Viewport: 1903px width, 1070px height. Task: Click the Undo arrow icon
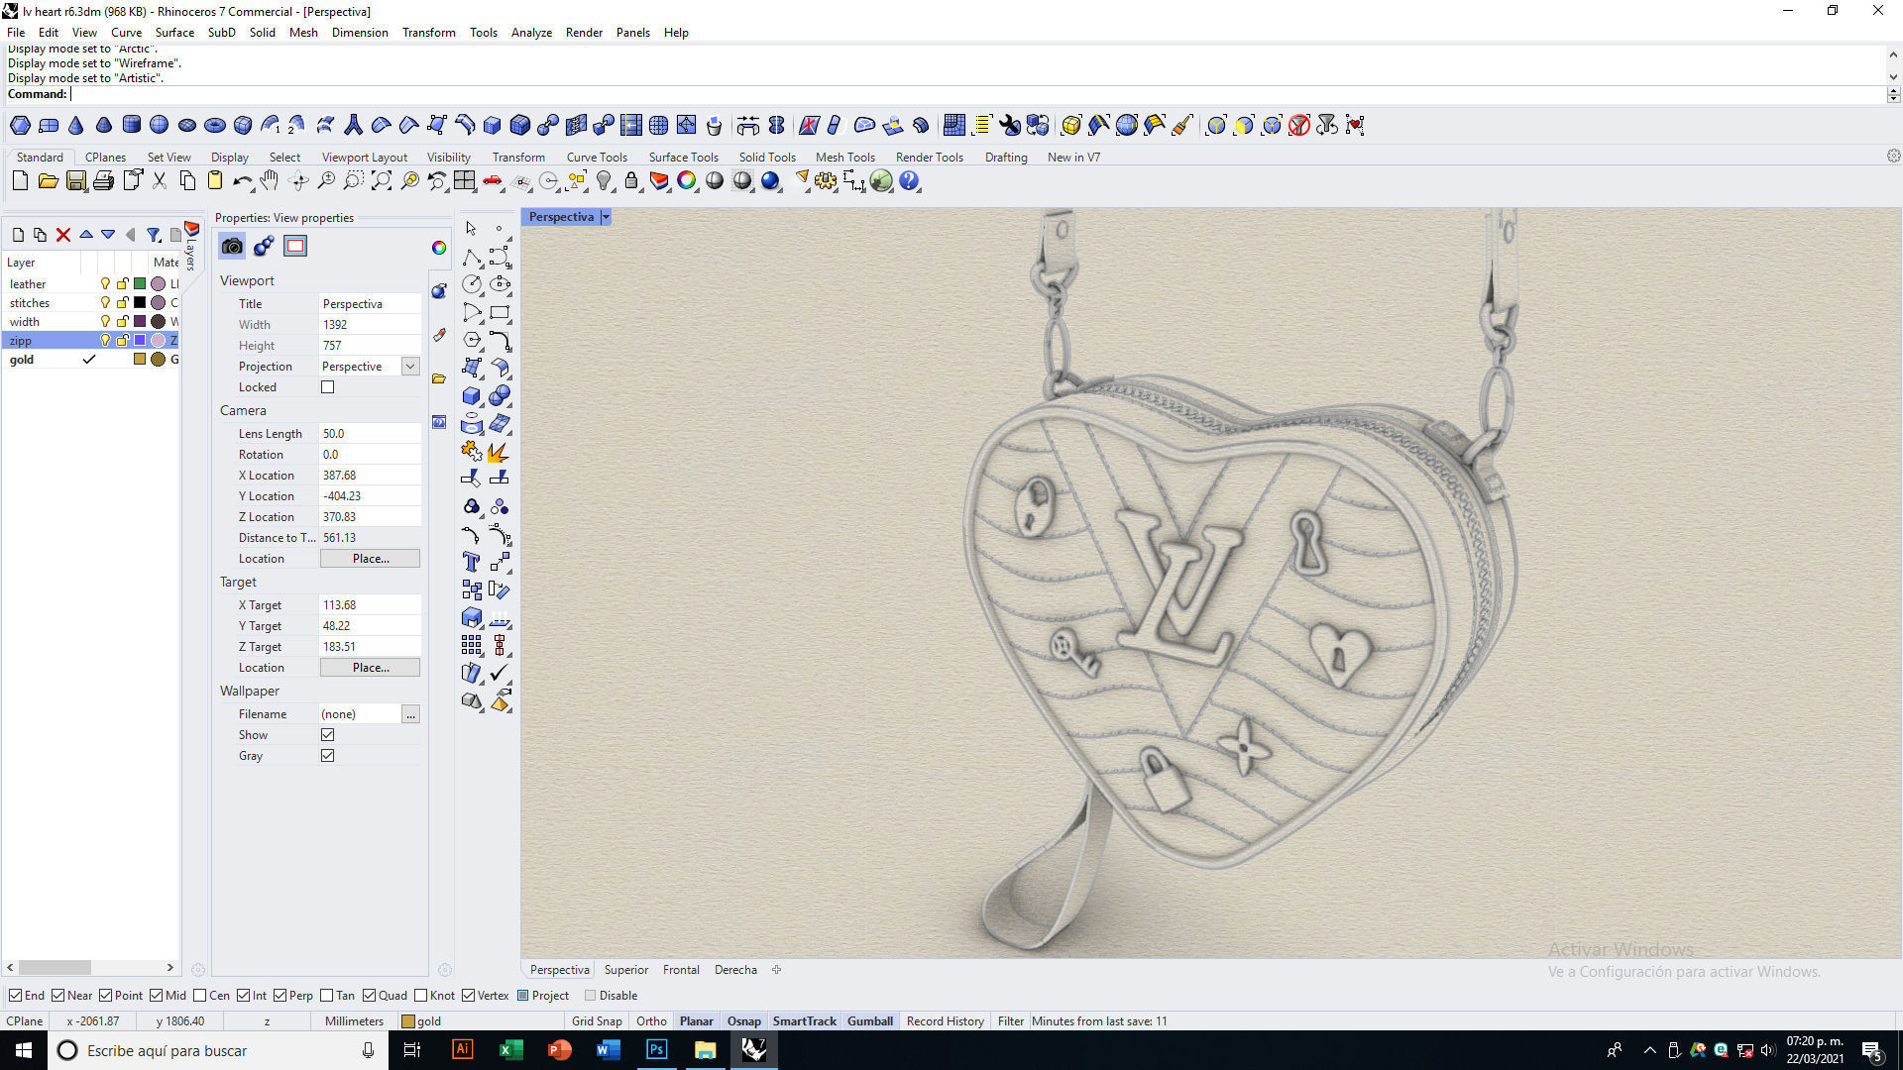pos(242,181)
